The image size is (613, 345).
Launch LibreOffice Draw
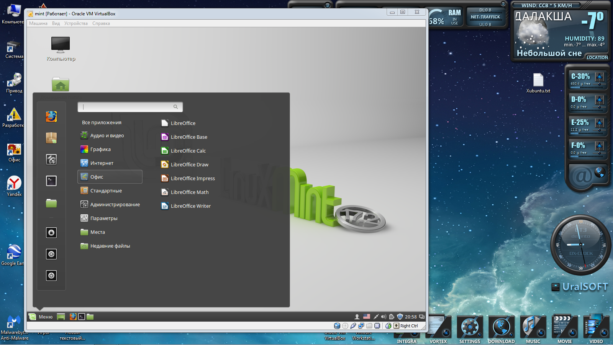(x=185, y=164)
